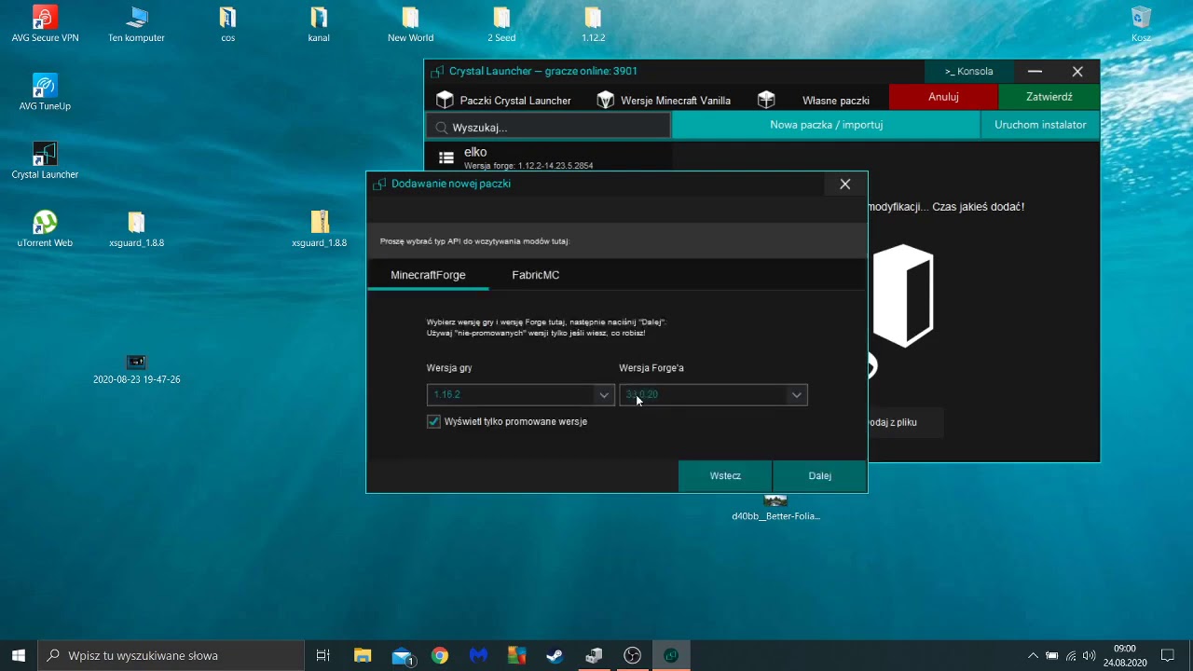Open the notification center icon

(1167, 655)
